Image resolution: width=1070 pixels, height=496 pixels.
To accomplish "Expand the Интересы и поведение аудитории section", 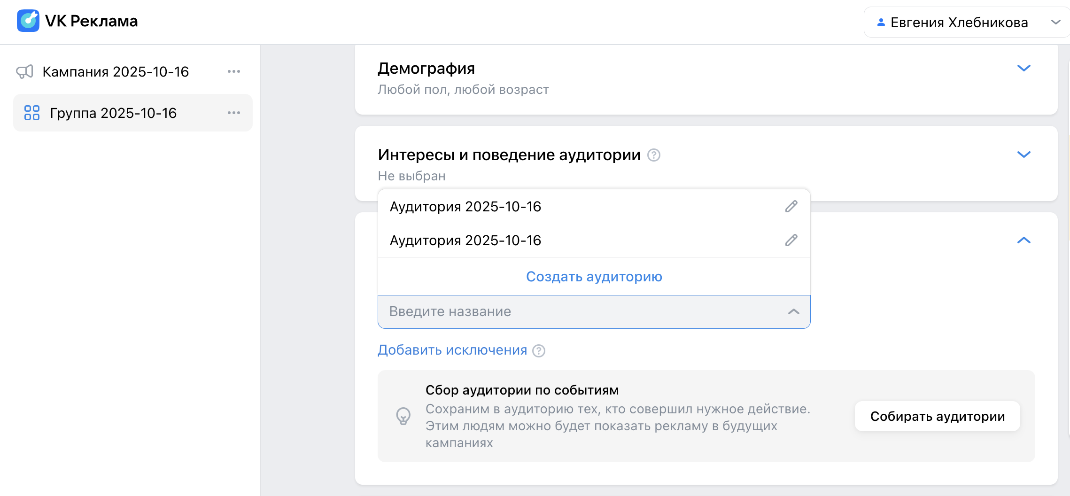I will (1023, 155).
